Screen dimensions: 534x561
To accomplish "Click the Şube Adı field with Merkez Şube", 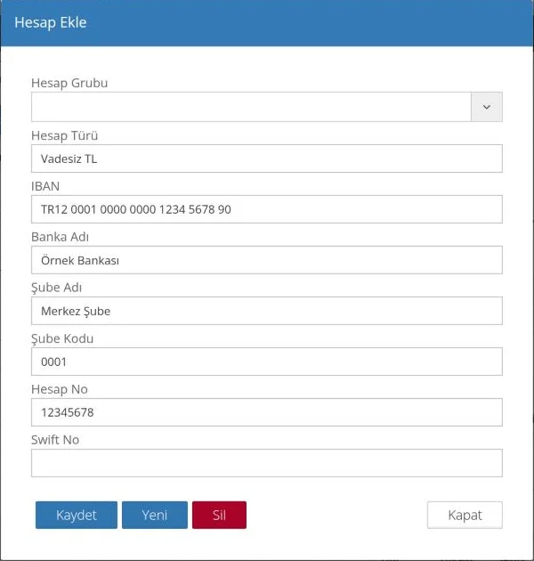I will coord(267,311).
